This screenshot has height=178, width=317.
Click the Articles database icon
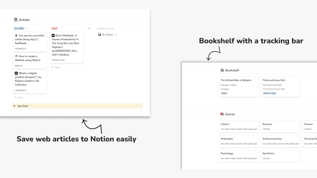(x=15, y=20)
